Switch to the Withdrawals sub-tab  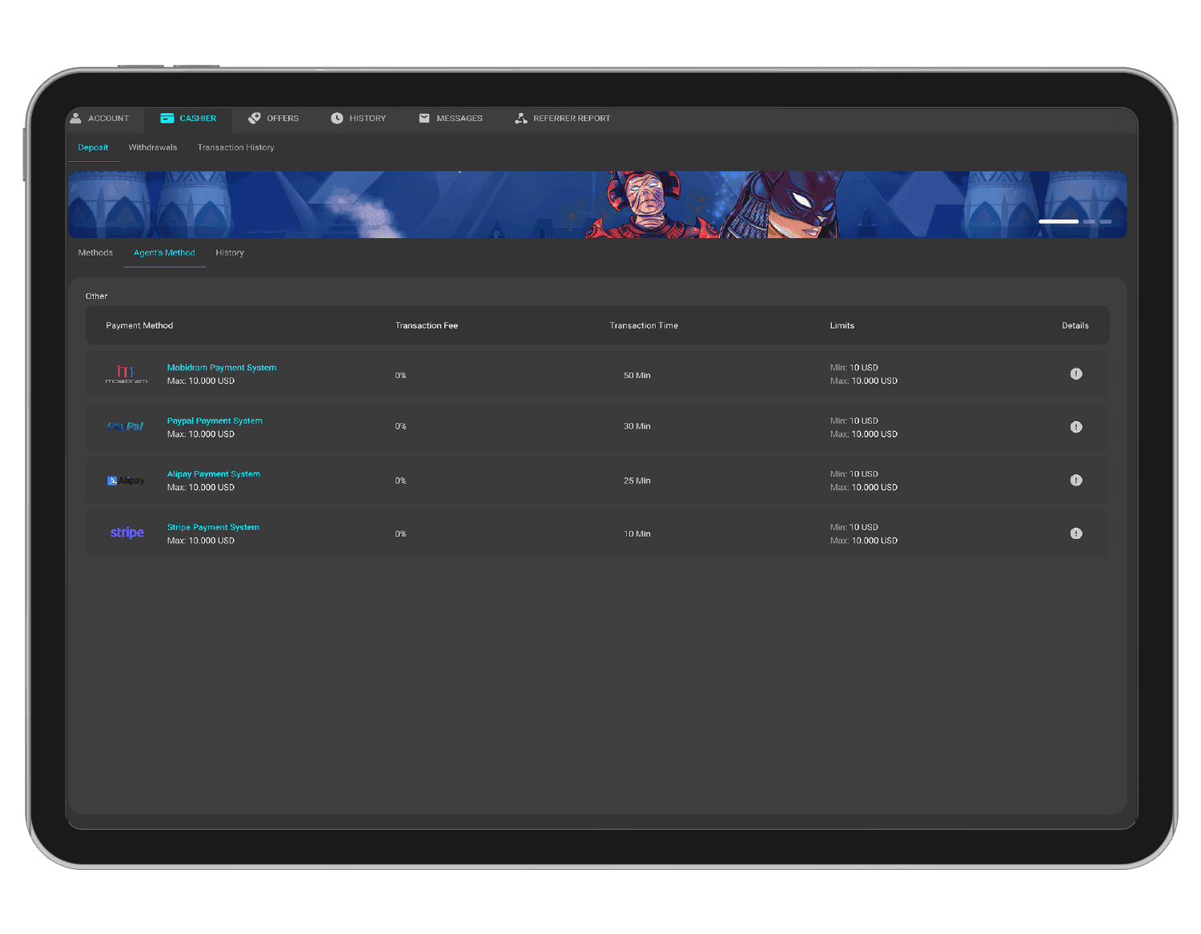click(153, 147)
